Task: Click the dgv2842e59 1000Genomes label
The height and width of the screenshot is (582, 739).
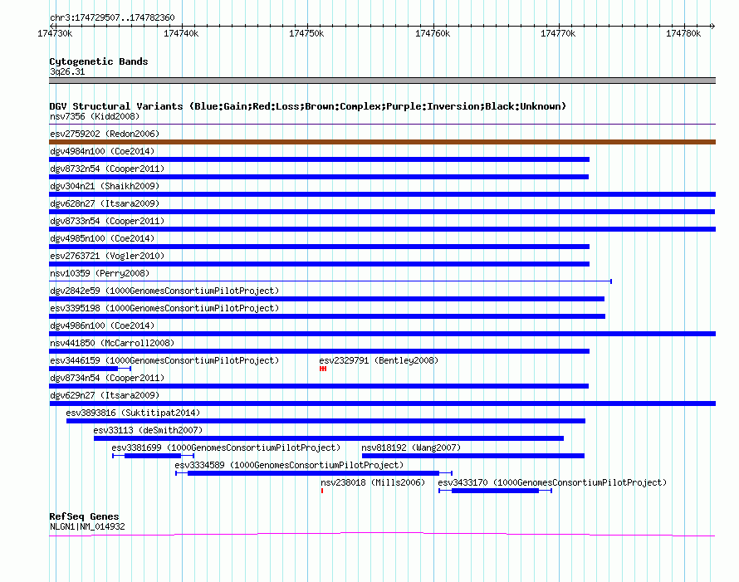Action: [x=164, y=291]
